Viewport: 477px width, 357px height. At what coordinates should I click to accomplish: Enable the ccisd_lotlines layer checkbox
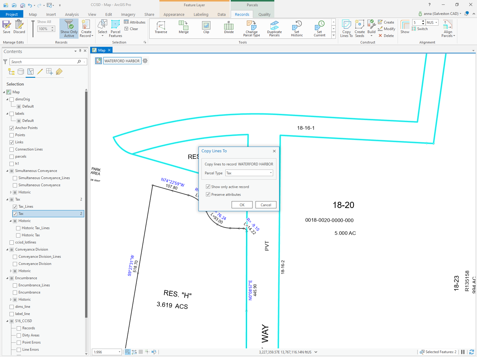point(12,242)
